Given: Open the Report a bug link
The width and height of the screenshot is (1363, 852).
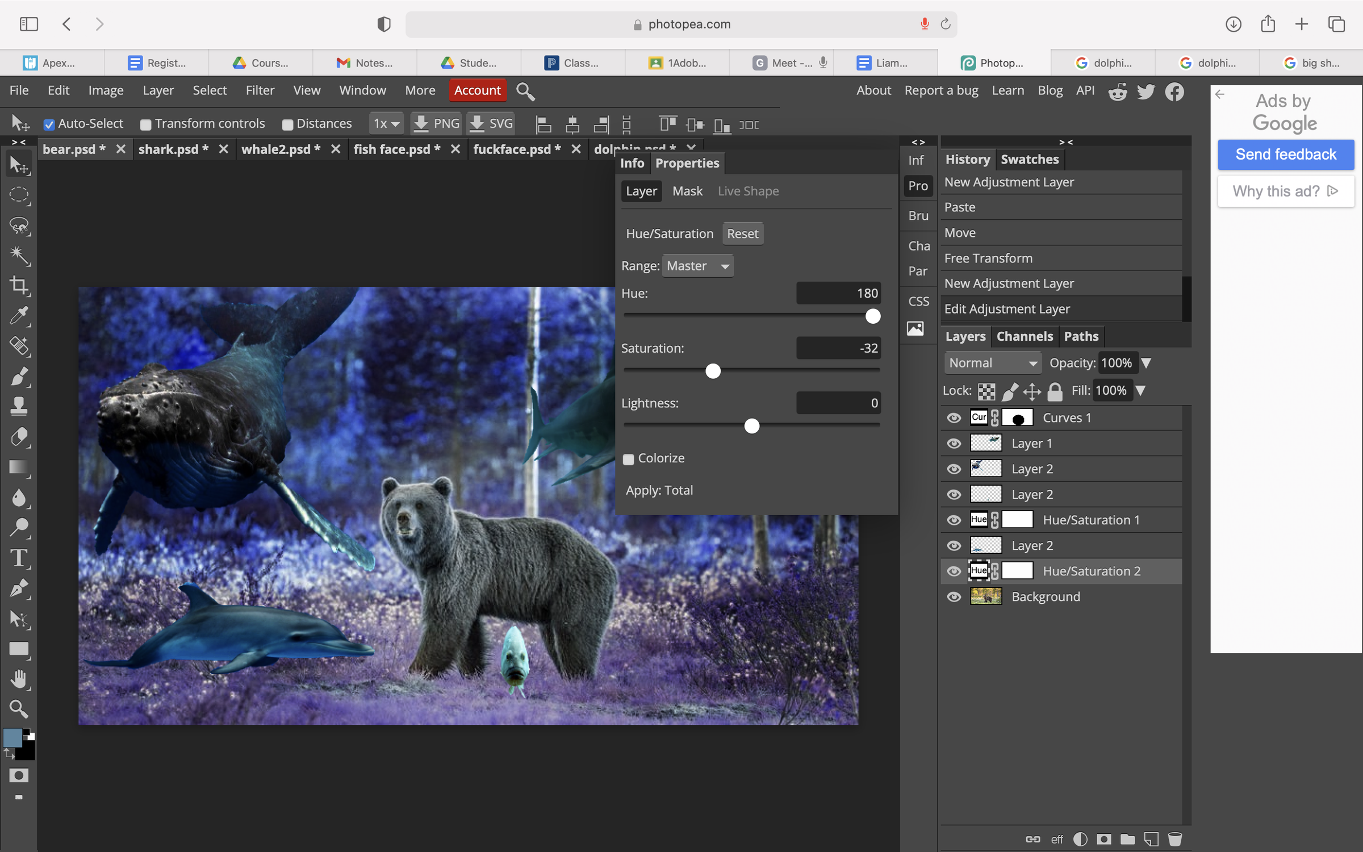Looking at the screenshot, I should tap(941, 90).
